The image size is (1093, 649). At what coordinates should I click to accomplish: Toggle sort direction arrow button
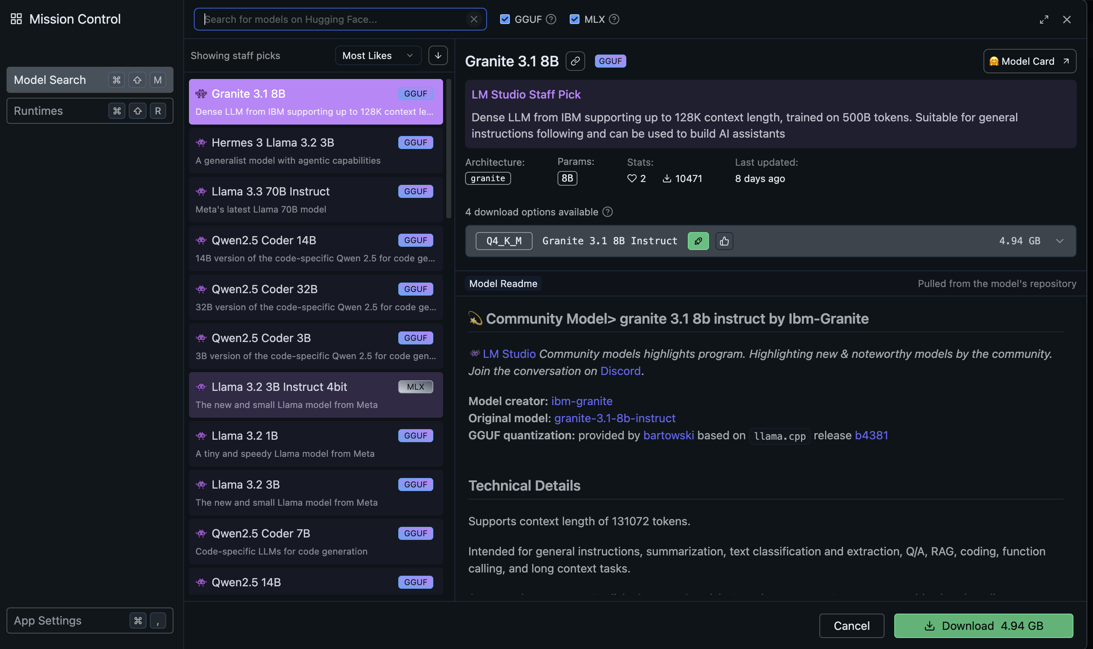[438, 55]
